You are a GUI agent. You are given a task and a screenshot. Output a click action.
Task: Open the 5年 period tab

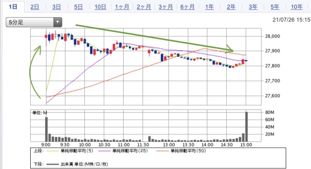tap(275, 7)
